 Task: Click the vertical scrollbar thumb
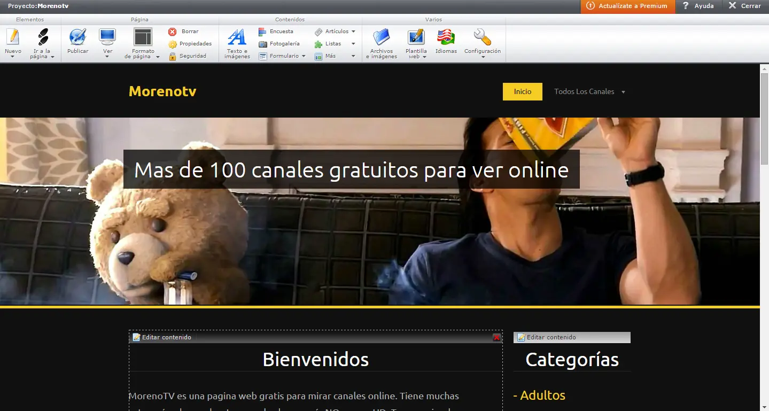tap(764, 119)
